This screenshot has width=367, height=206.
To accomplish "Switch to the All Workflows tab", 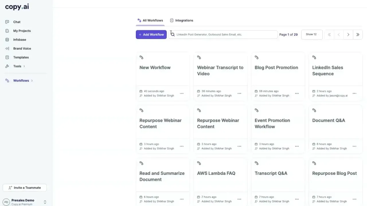I will (x=150, y=20).
